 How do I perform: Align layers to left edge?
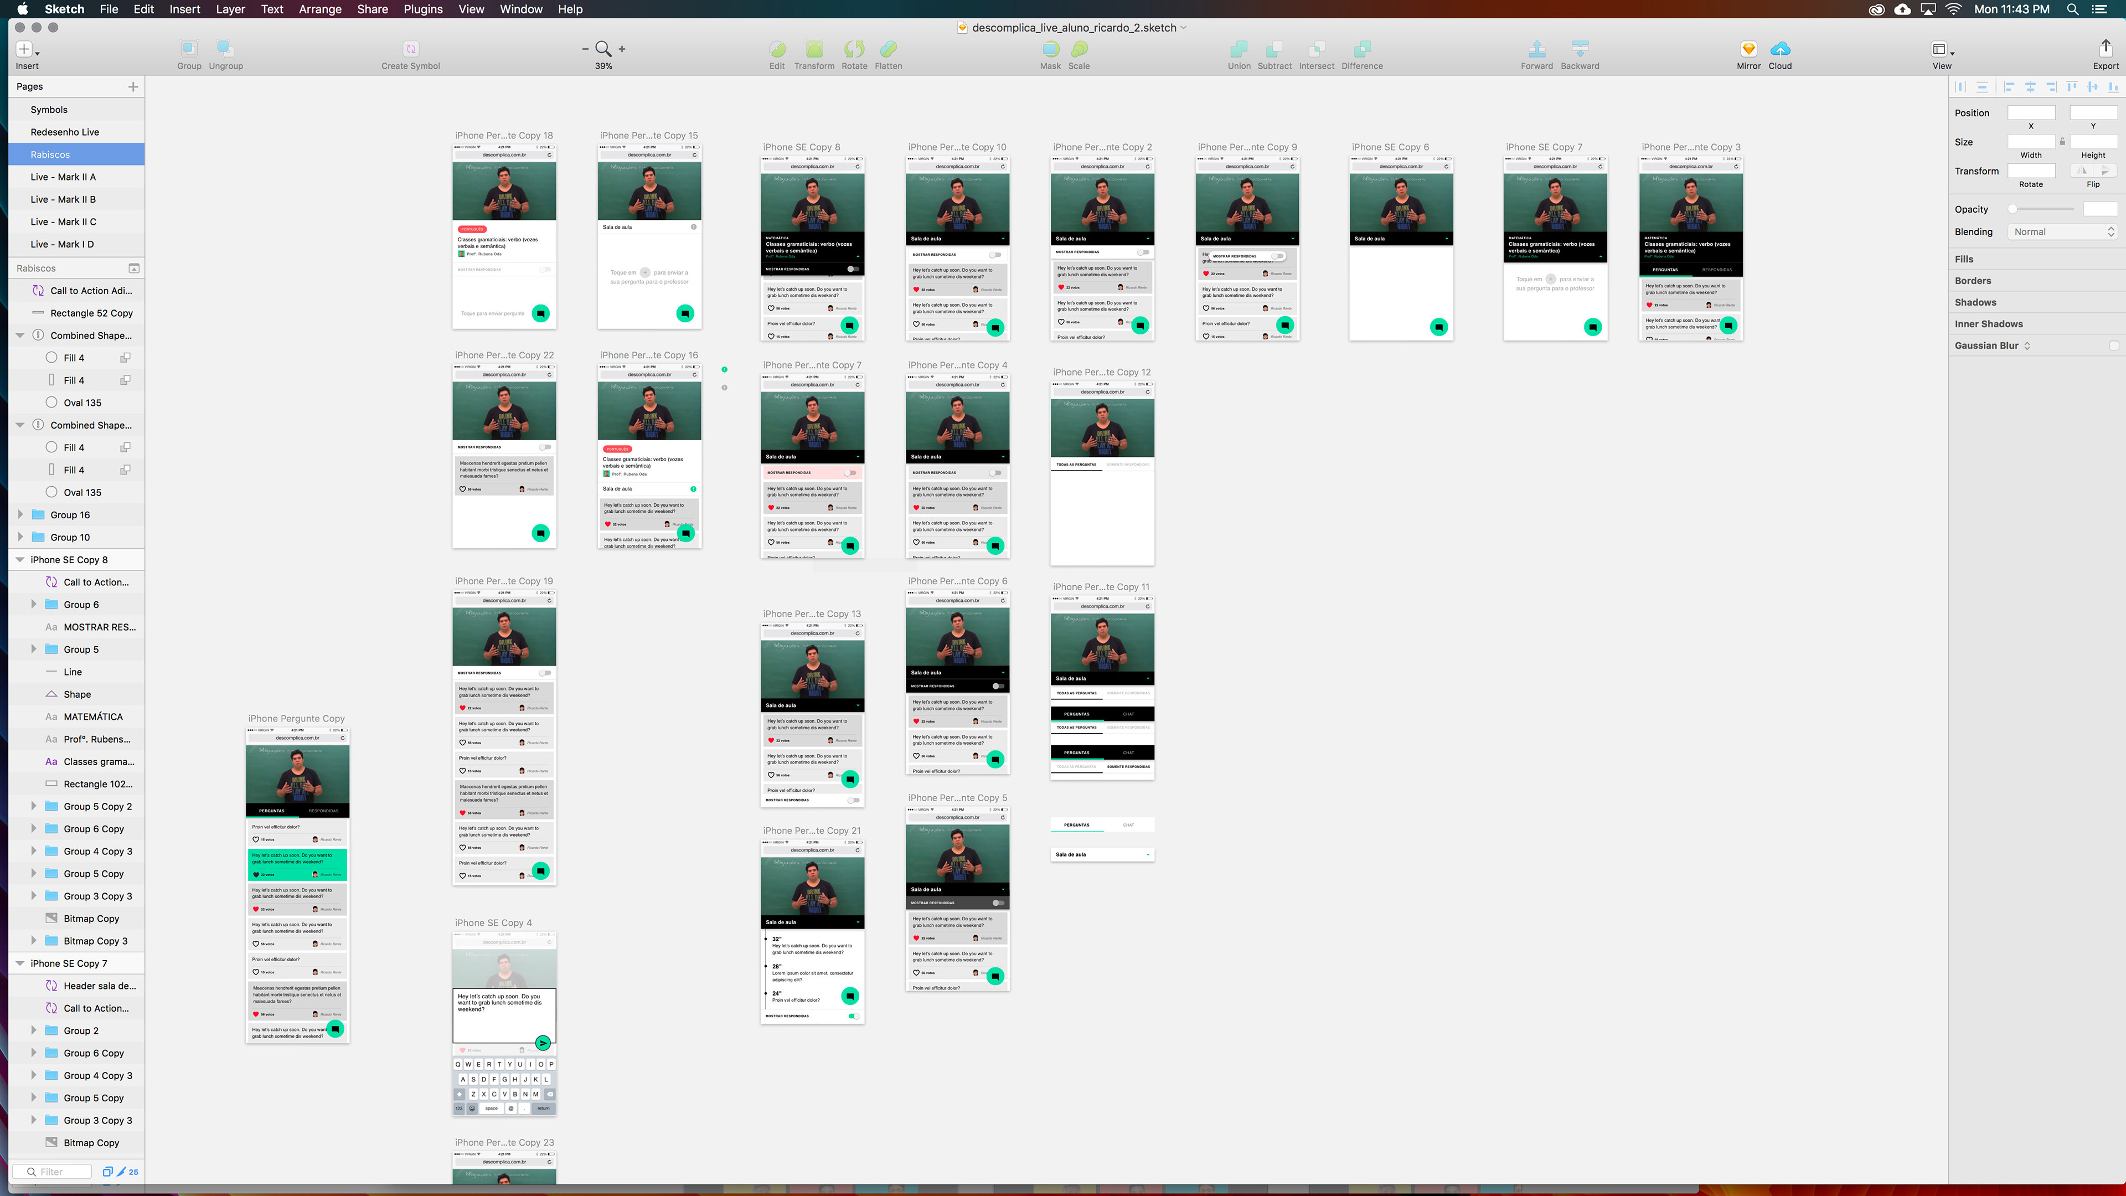pyautogui.click(x=2009, y=87)
